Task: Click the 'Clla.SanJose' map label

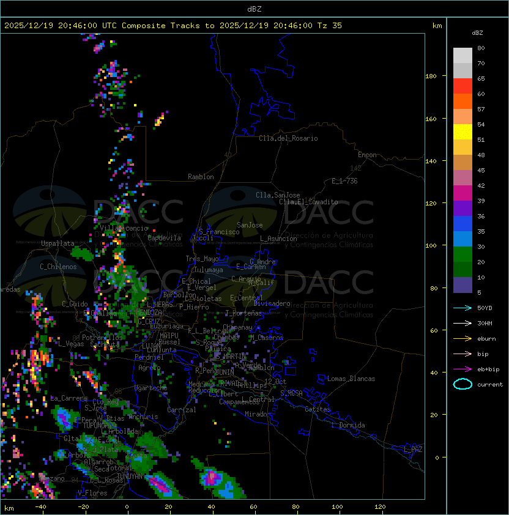Action: [x=278, y=195]
